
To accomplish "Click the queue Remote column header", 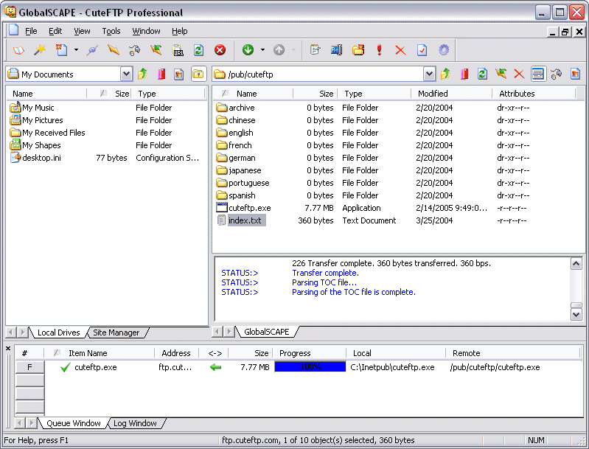I will 513,353.
